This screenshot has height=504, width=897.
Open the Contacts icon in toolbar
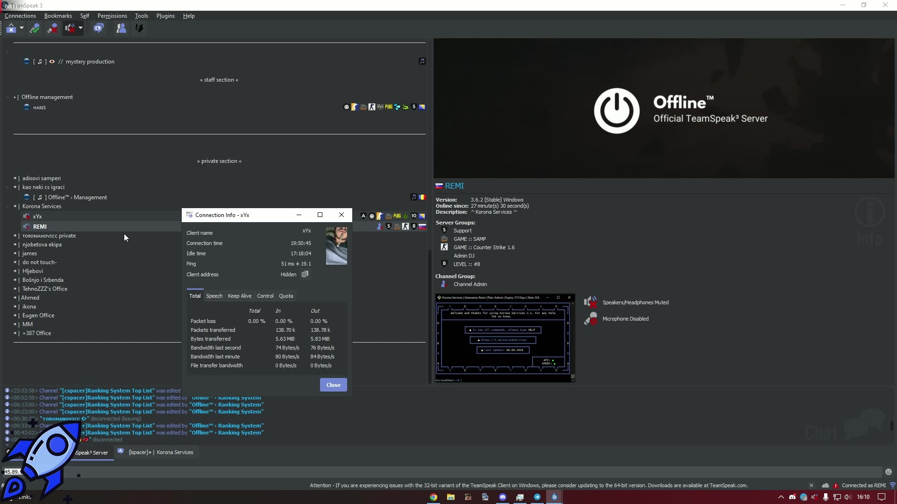coord(121,28)
